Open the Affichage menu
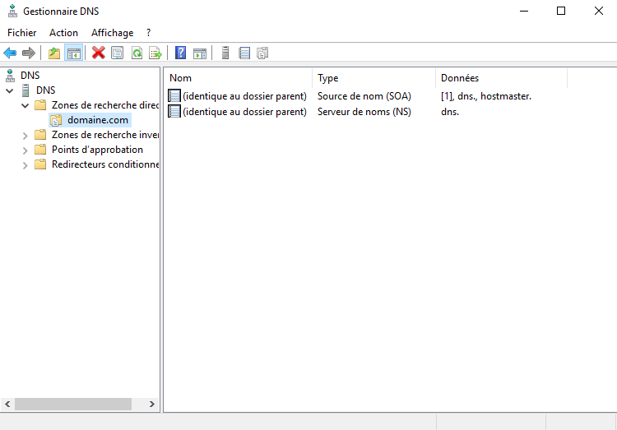Viewport: 617px width, 430px height. [112, 33]
